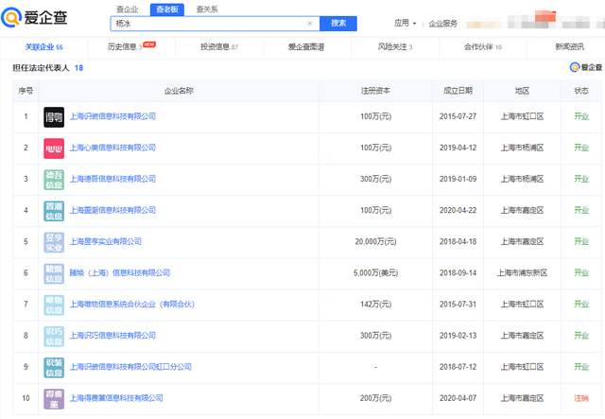Open the 得物 logo for 上海识装信息科技有限公司
Screen dimensions: 605x419
click(x=54, y=116)
